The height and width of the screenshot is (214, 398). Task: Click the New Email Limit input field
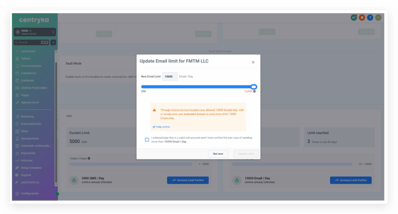[x=169, y=77]
